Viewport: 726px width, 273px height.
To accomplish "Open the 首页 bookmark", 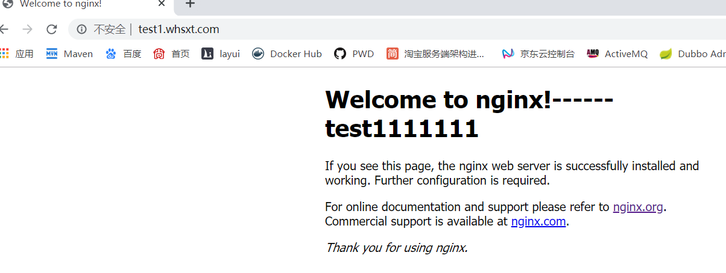I will 172,54.
